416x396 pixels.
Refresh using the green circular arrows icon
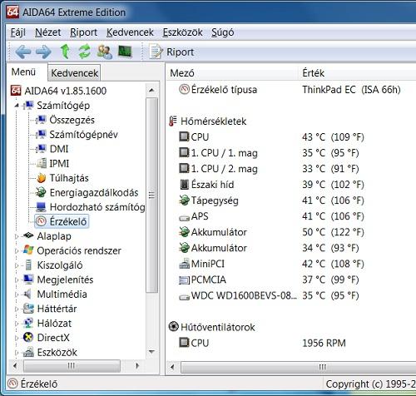coord(85,52)
